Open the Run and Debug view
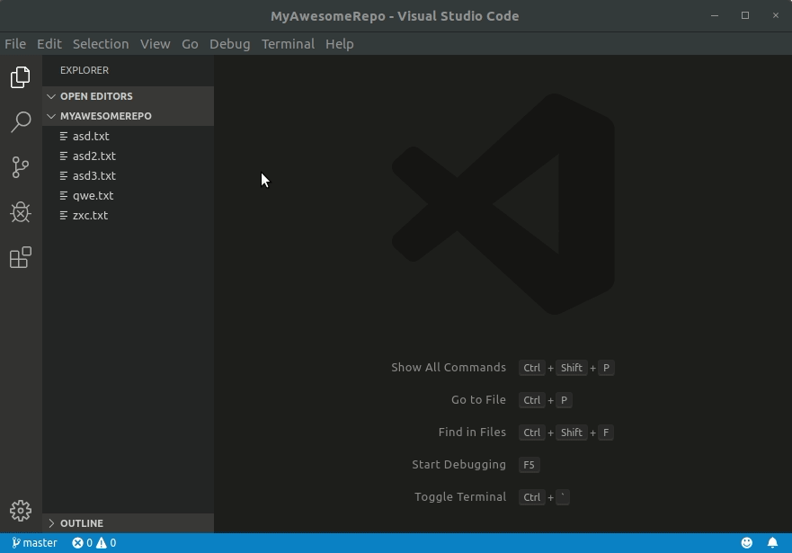 [x=20, y=212]
